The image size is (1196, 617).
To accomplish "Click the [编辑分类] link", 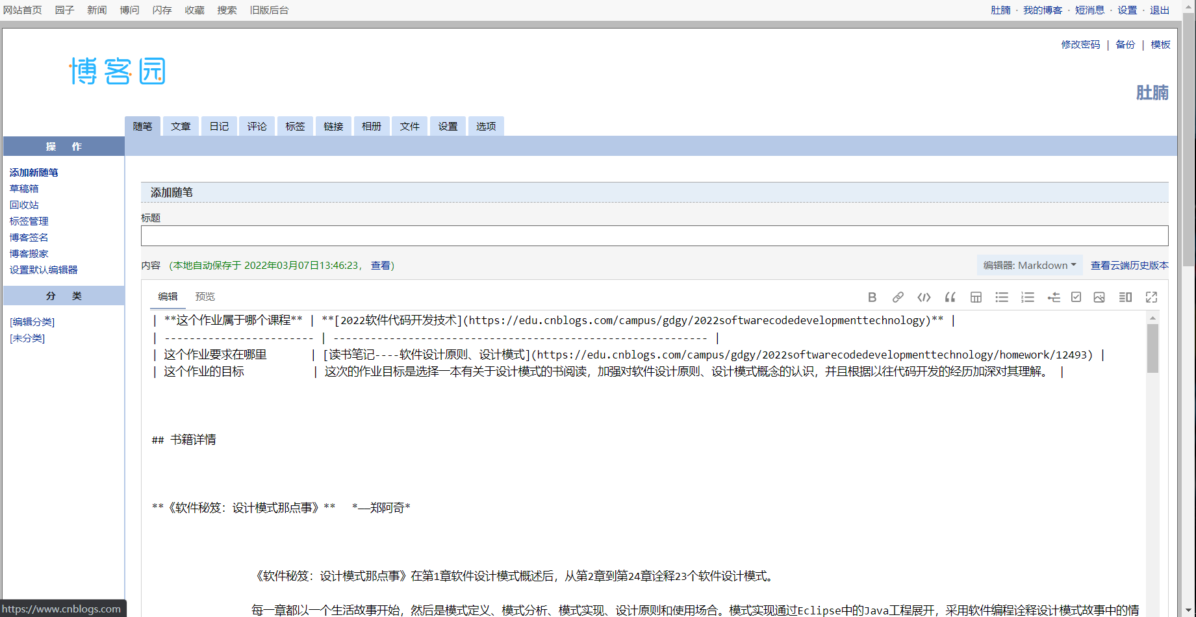I will tap(32, 321).
